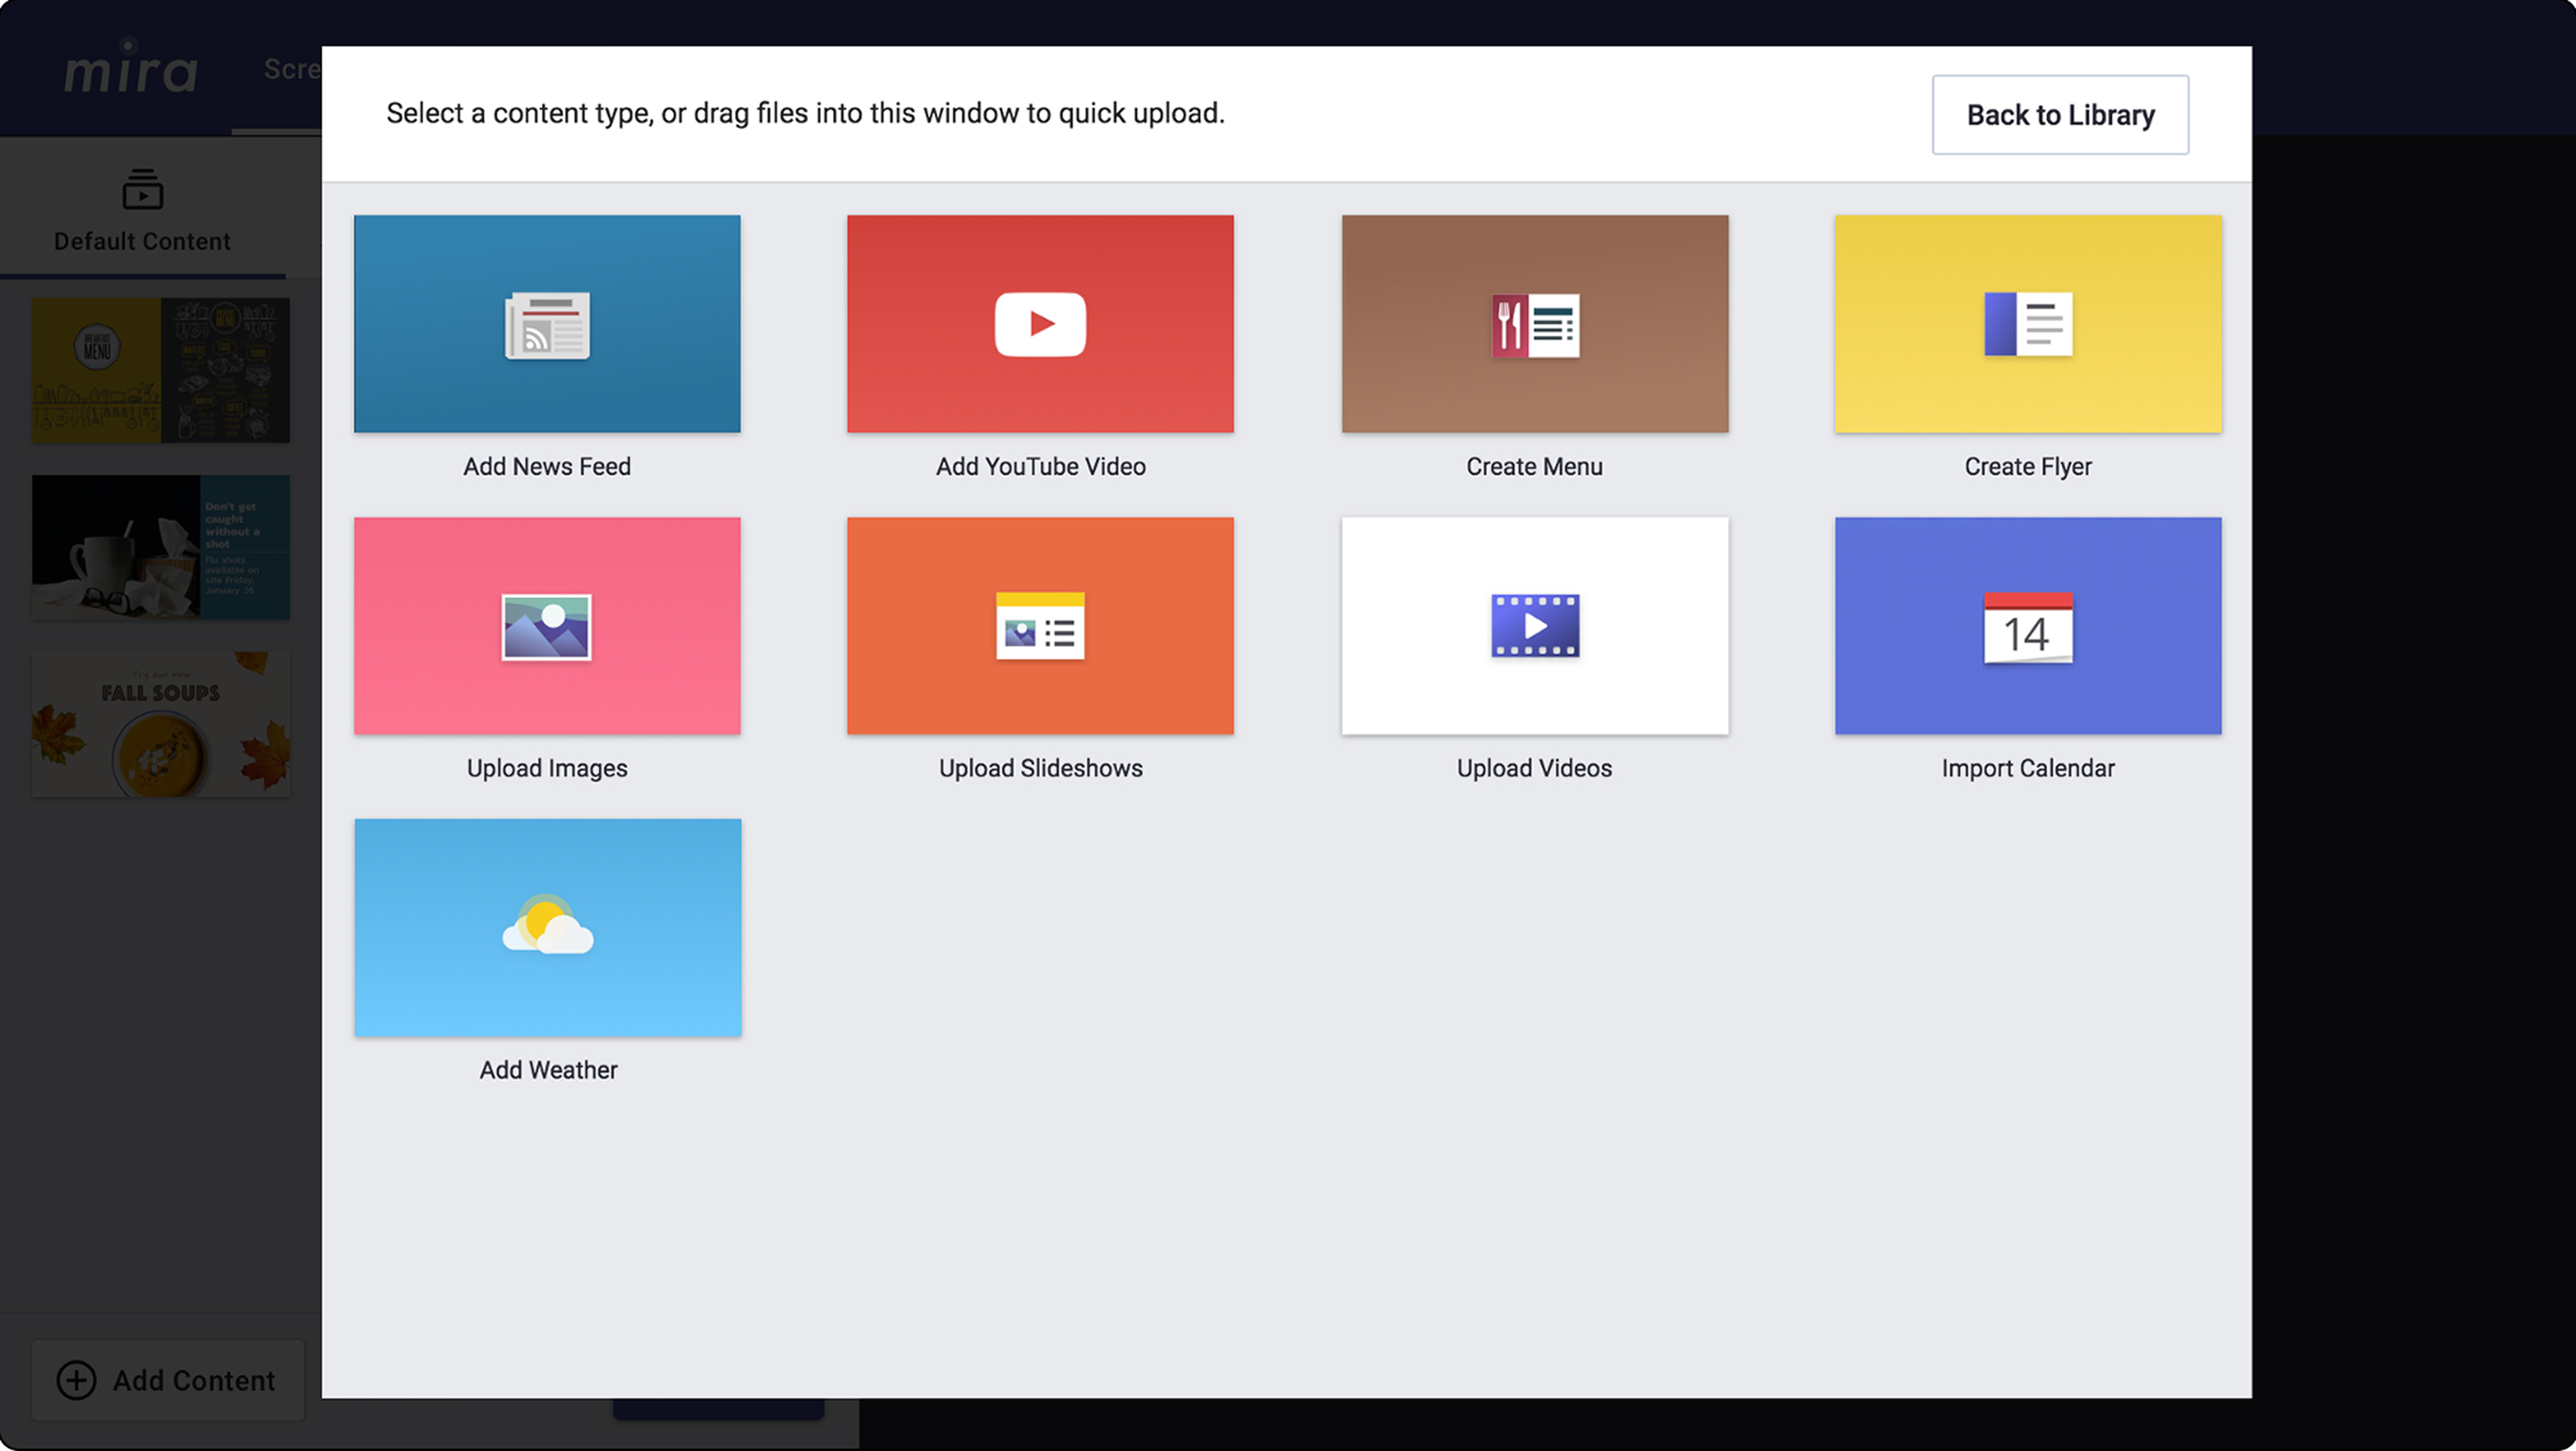Click the mira logo
Screen dimensions: 2576x1451
click(130, 70)
